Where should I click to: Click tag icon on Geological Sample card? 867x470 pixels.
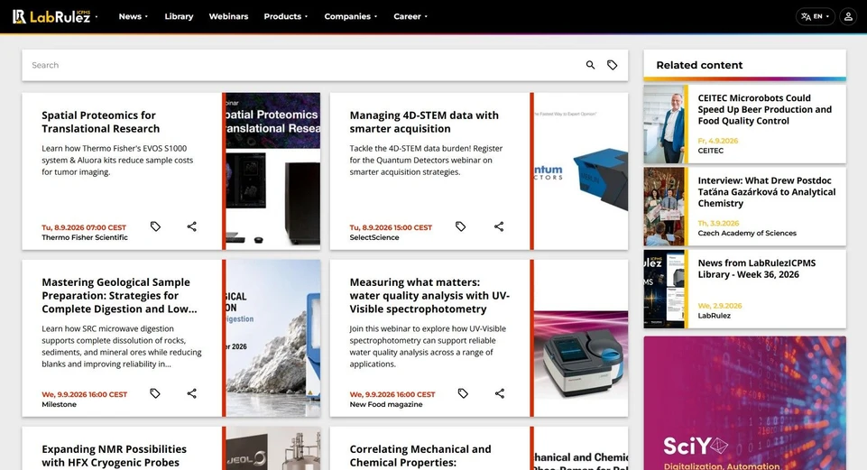click(155, 393)
